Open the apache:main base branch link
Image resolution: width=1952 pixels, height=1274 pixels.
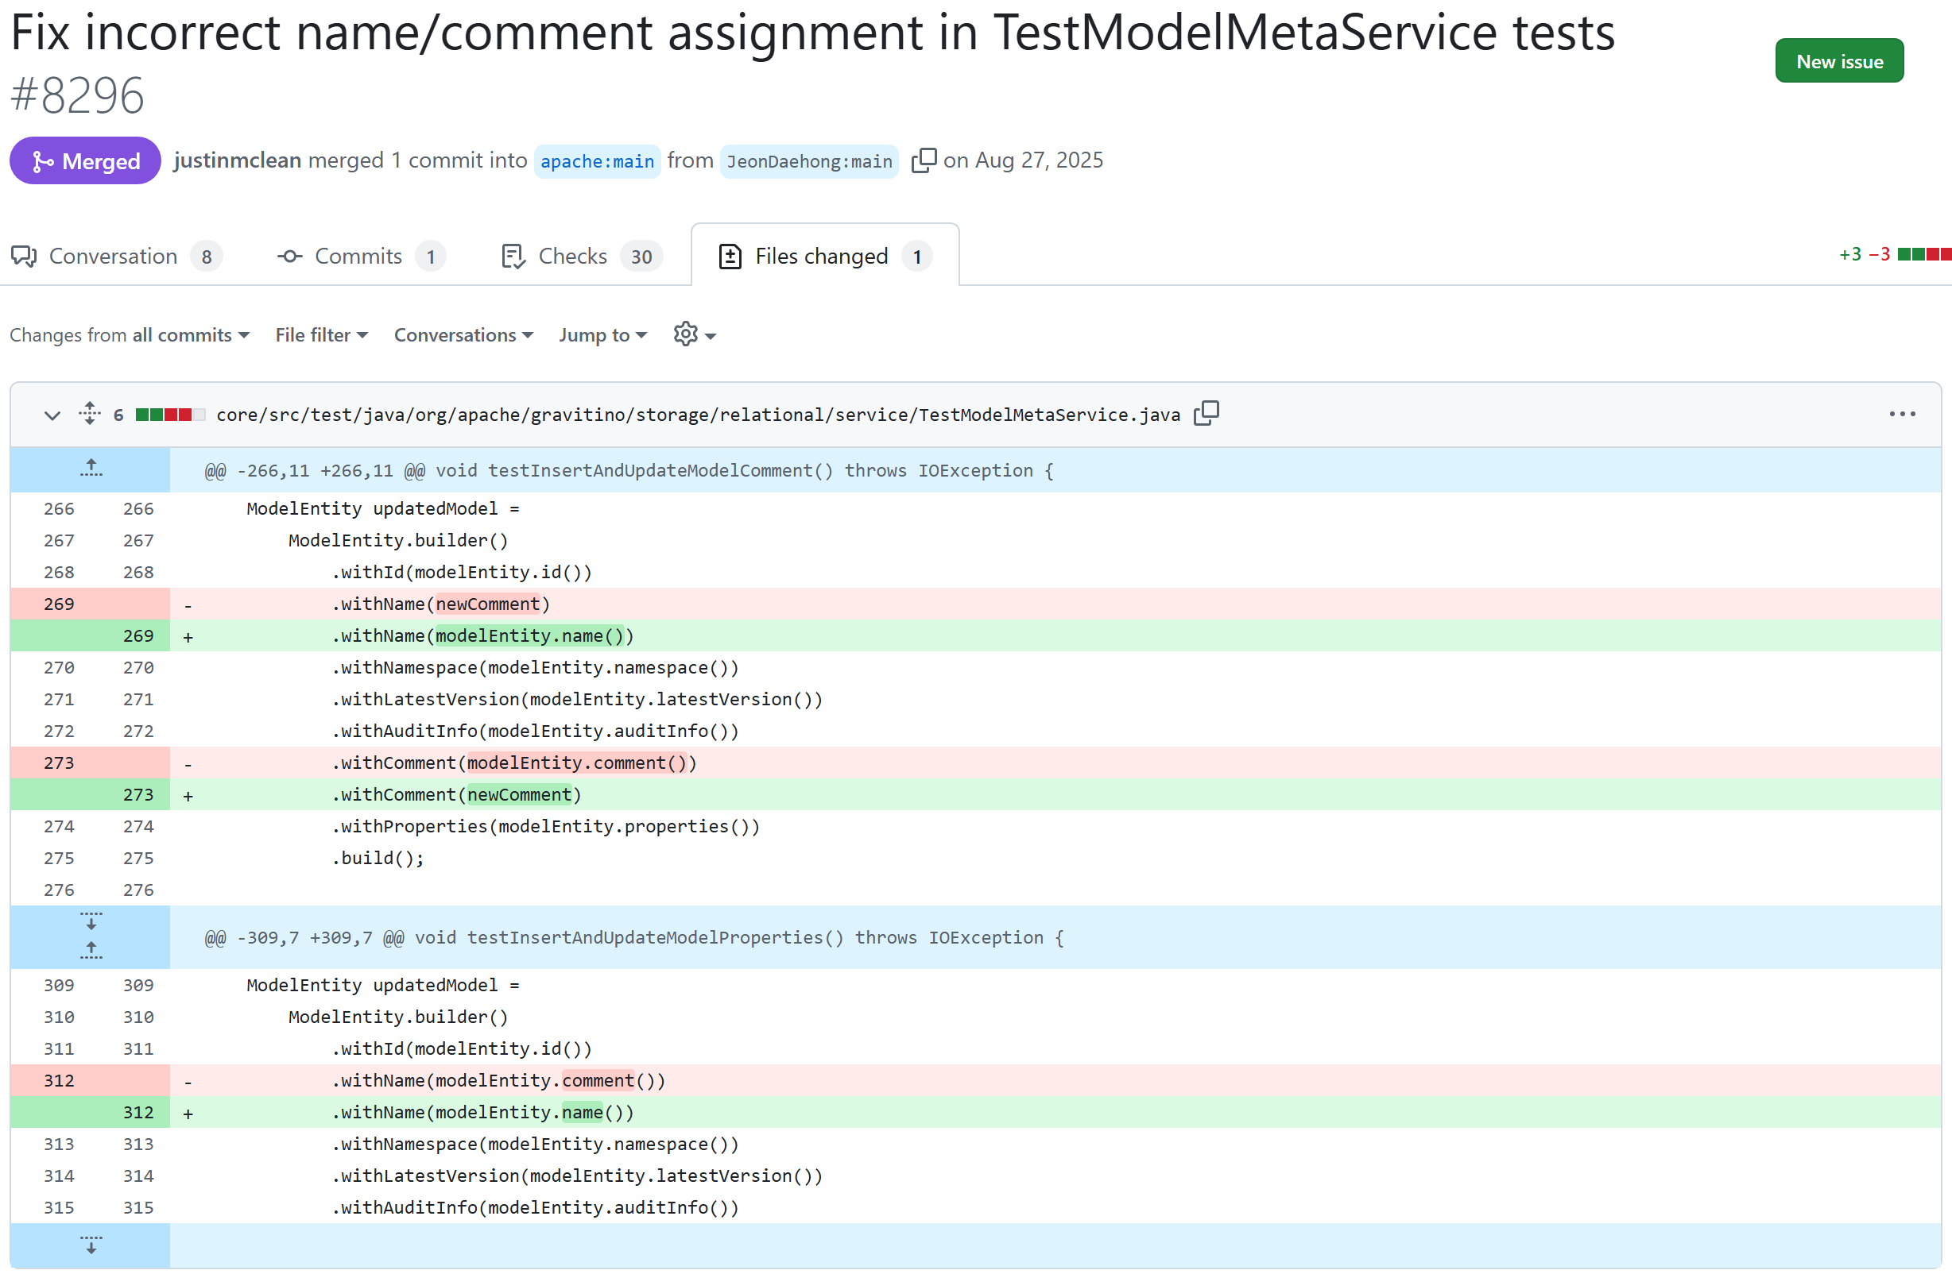click(597, 161)
